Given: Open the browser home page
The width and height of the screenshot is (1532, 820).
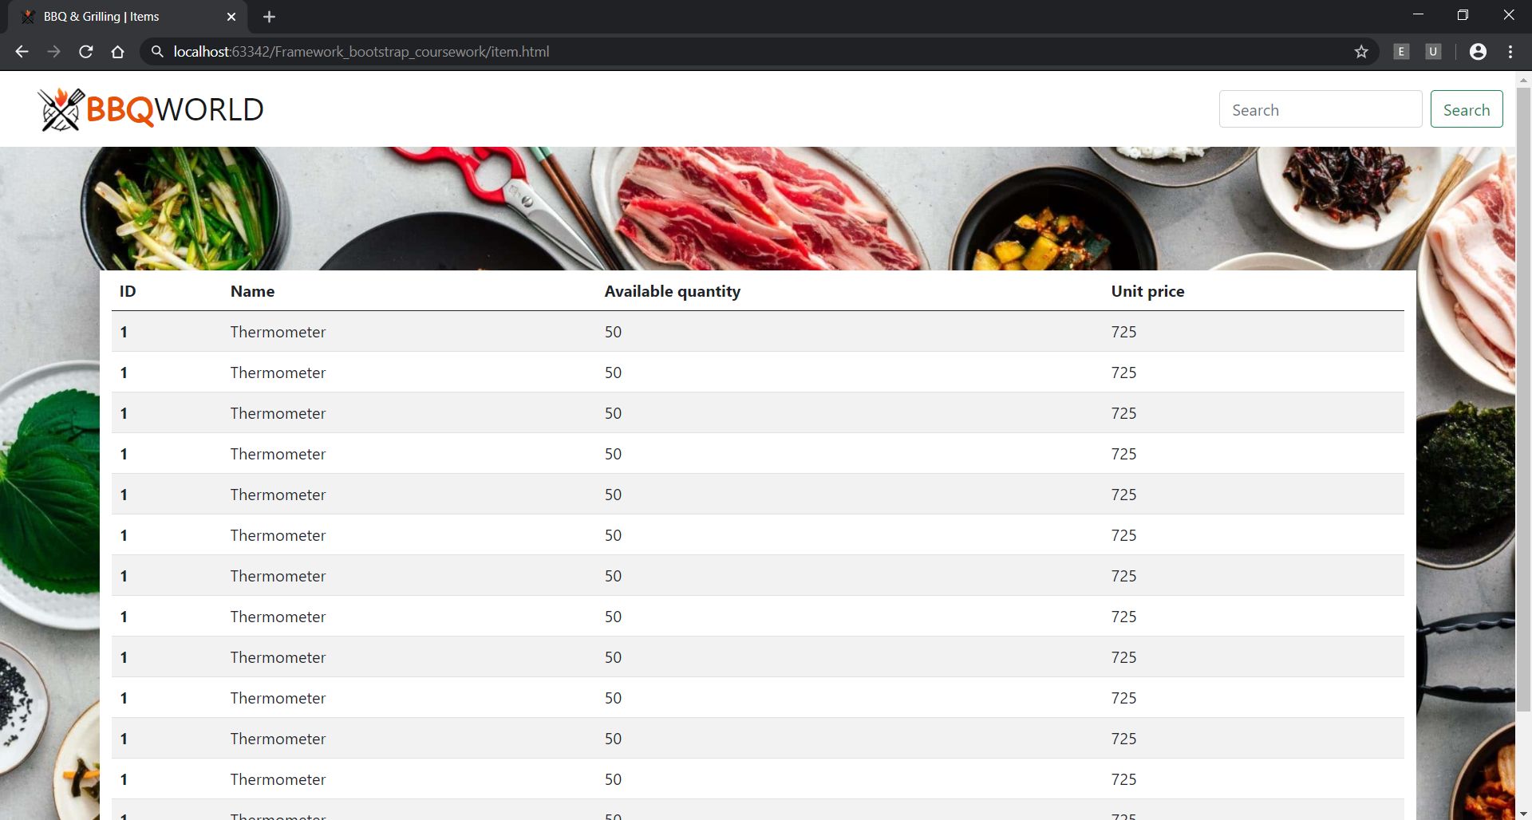Looking at the screenshot, I should 117,51.
